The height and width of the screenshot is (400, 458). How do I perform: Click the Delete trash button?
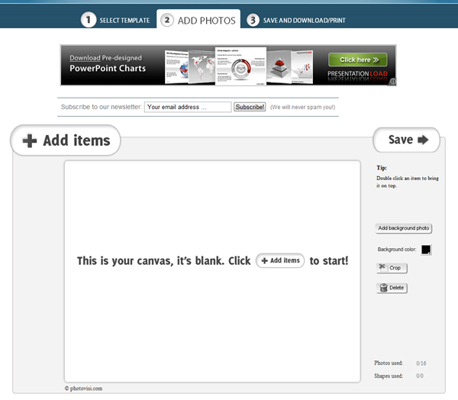click(x=392, y=288)
